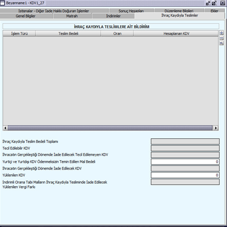This screenshot has width=227, height=227.
Task: Click the horizontal scrollbar track under the table
Action: pos(110,128)
